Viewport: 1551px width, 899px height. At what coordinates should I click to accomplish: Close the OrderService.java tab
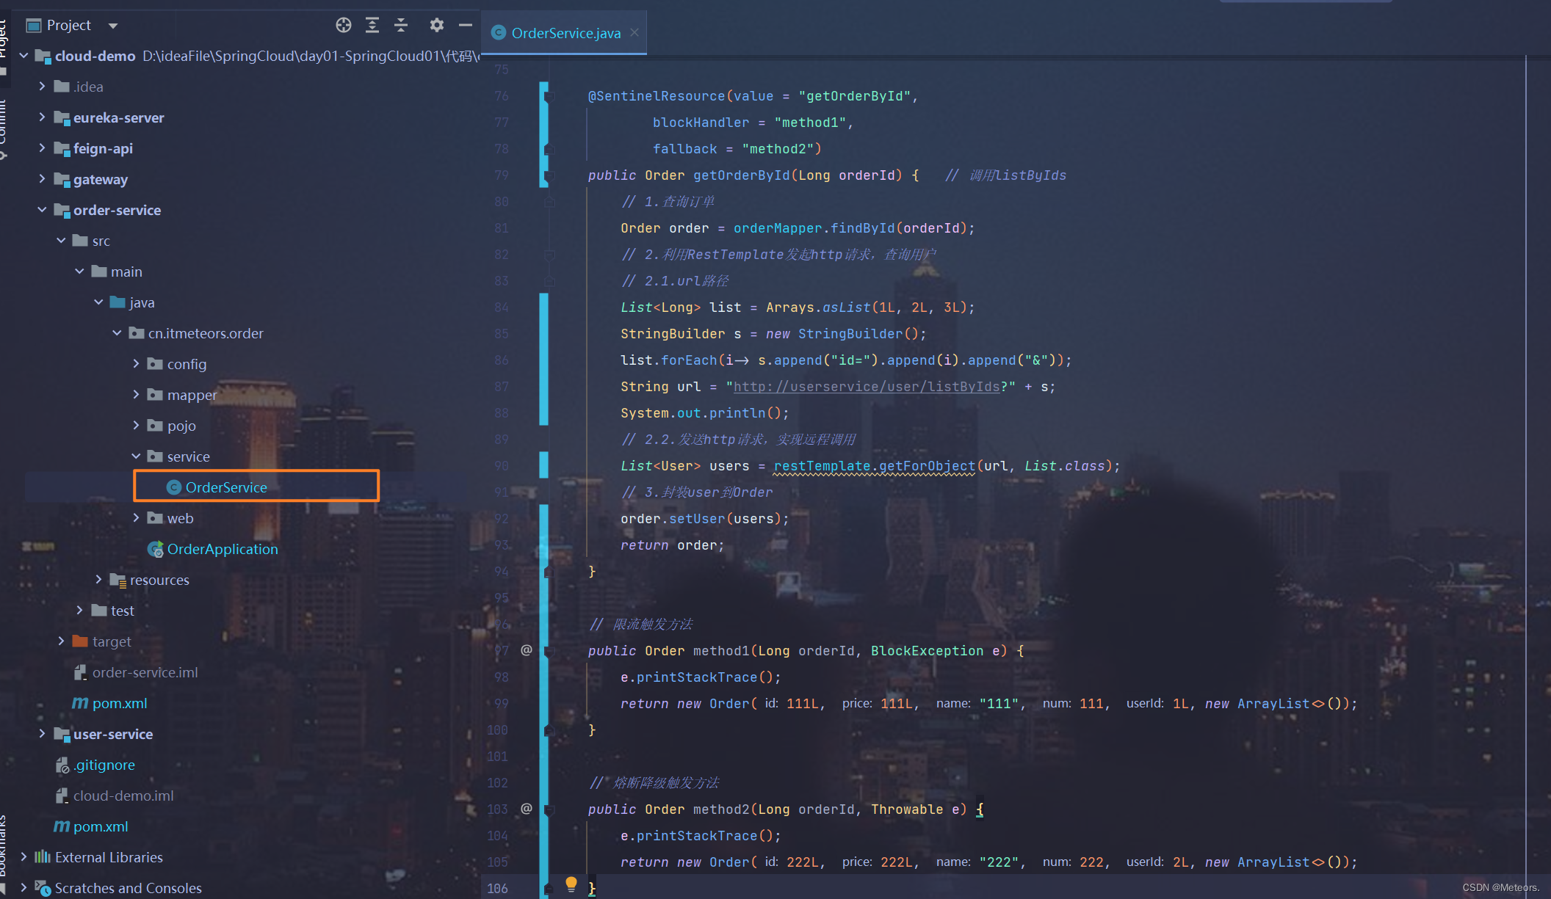pos(634,32)
